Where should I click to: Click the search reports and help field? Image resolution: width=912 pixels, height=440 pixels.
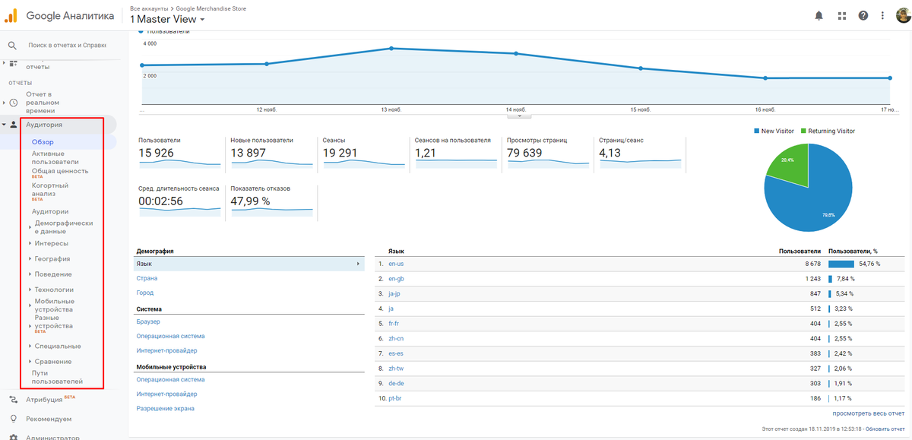pyautogui.click(x=67, y=46)
